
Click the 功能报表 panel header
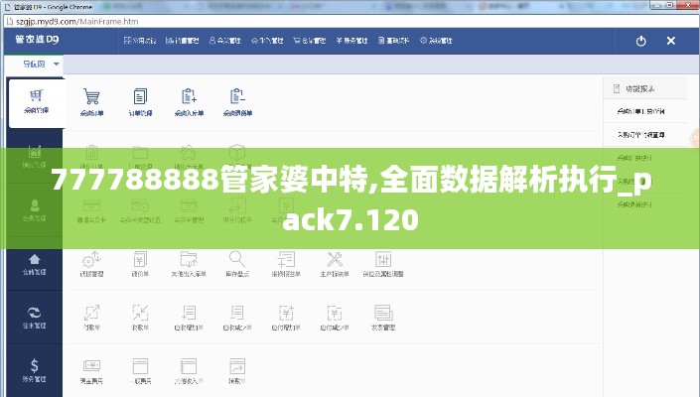tap(644, 88)
